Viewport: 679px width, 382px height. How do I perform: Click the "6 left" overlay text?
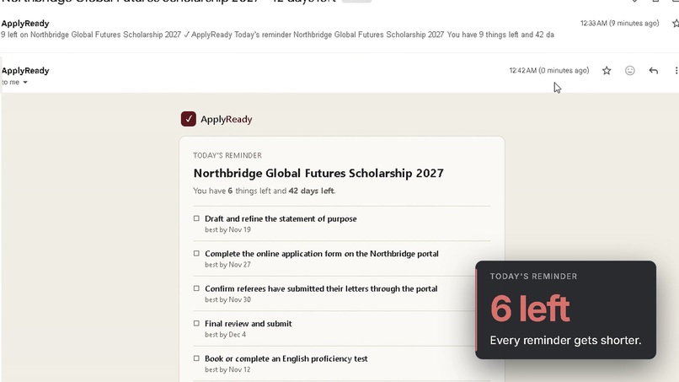(x=530, y=309)
